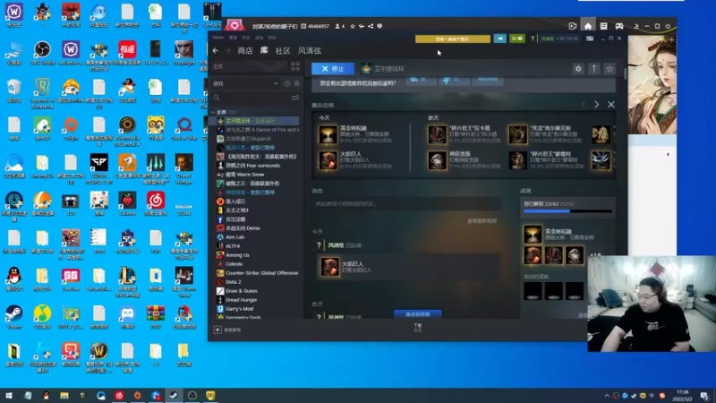Go forward with the Steam forward arrow

(227, 51)
